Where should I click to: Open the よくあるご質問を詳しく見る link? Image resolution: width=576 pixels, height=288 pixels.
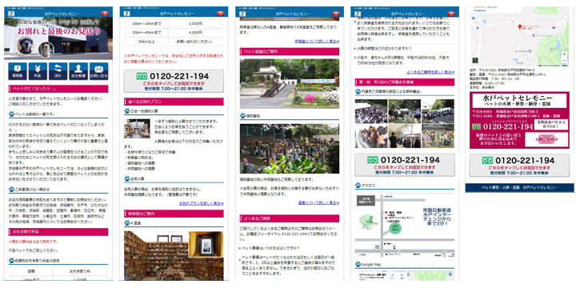coord(430,72)
